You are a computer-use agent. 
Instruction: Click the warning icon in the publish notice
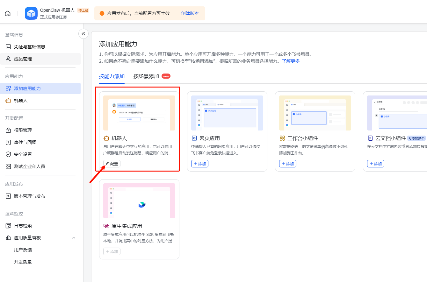[102, 13]
